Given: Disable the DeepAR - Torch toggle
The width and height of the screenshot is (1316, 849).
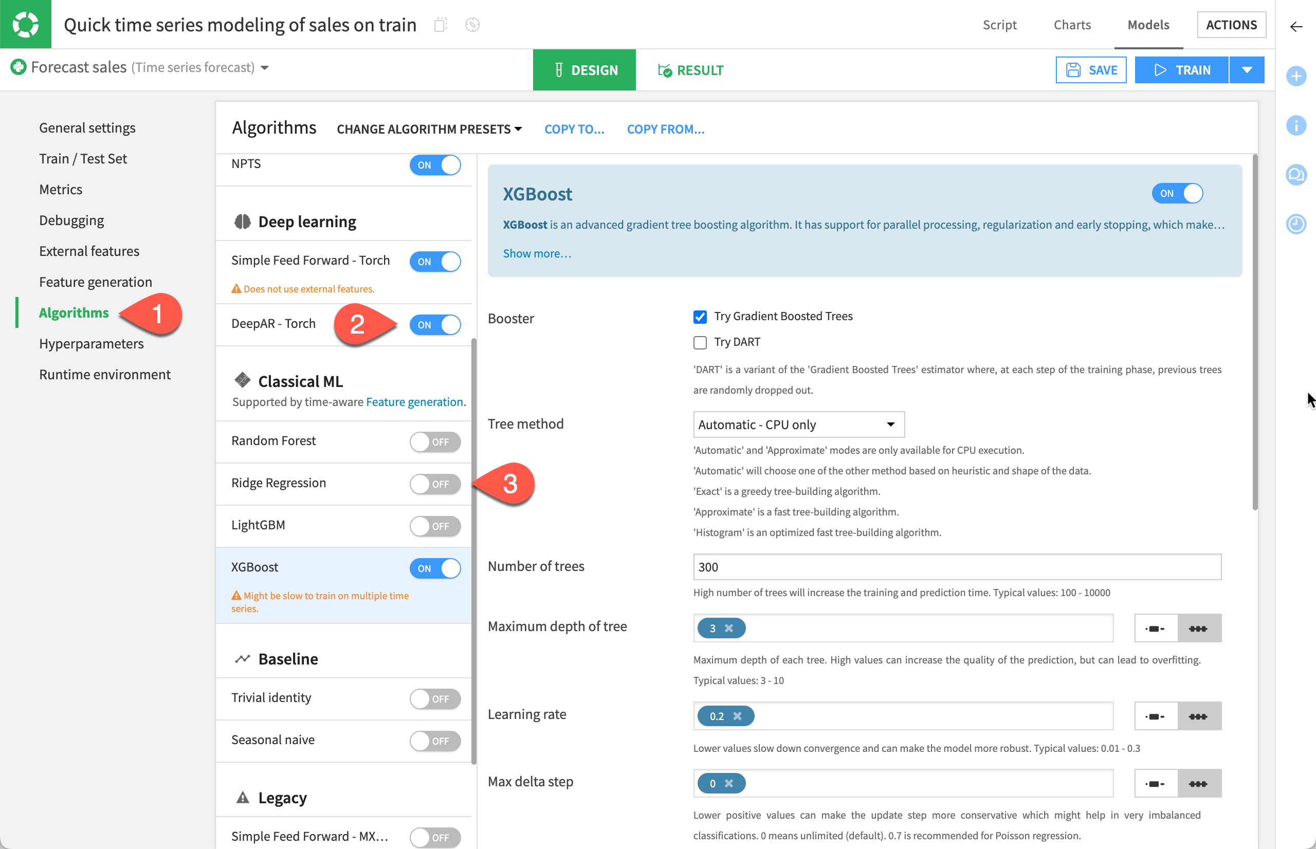Looking at the screenshot, I should [x=435, y=325].
